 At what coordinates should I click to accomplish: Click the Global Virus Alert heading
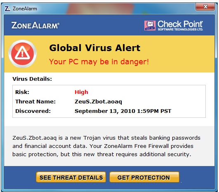tap(95, 48)
